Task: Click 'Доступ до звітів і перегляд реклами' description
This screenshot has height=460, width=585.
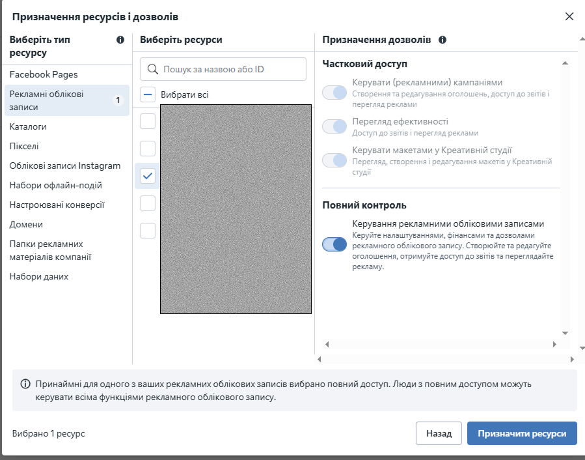Action: [x=415, y=133]
